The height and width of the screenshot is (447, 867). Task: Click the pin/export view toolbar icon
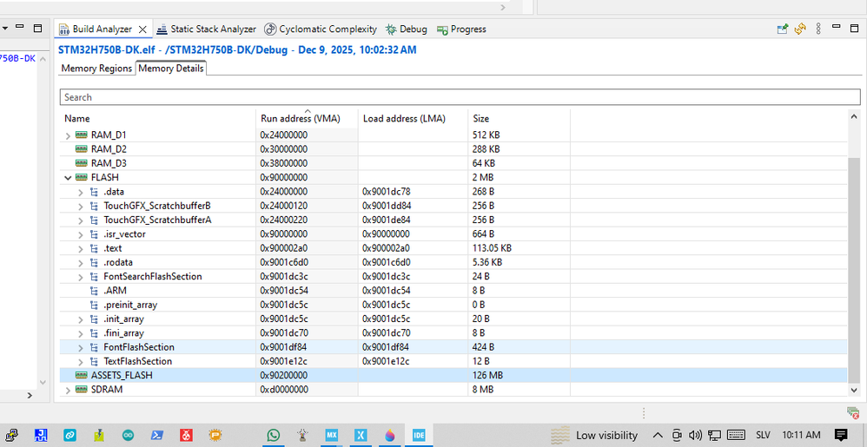point(783,29)
